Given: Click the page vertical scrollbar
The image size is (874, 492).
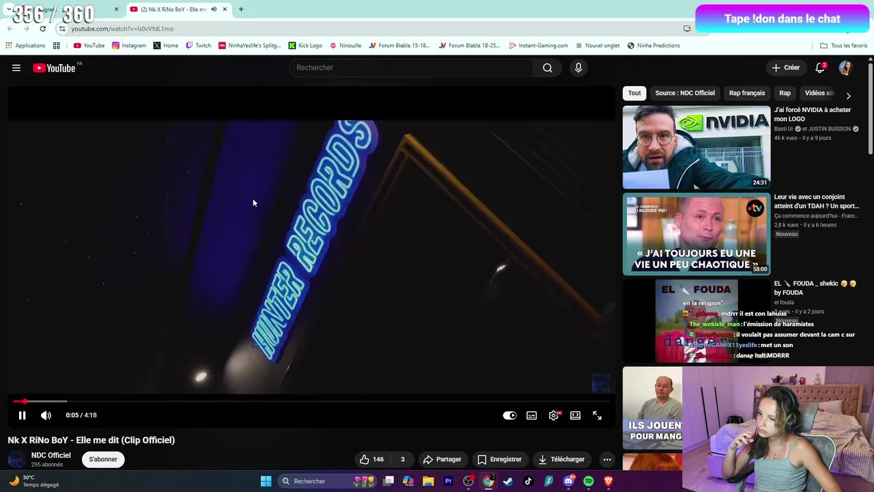Looking at the screenshot, I should (x=870, y=109).
